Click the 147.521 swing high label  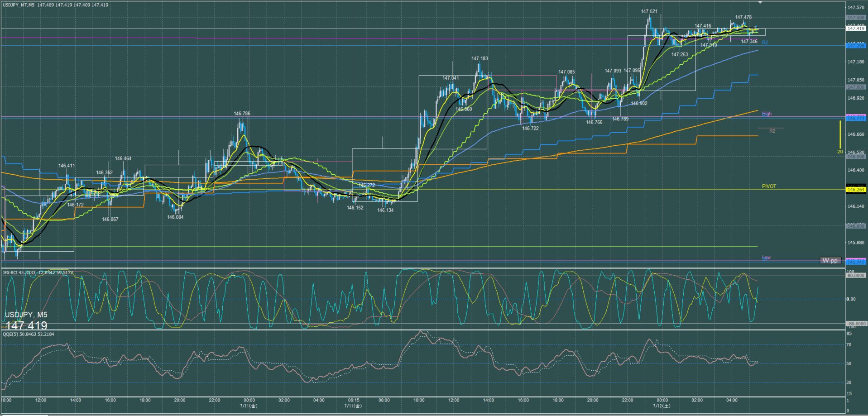click(649, 11)
